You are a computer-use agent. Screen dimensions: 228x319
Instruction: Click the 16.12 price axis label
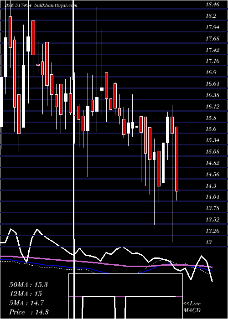pos(213,106)
